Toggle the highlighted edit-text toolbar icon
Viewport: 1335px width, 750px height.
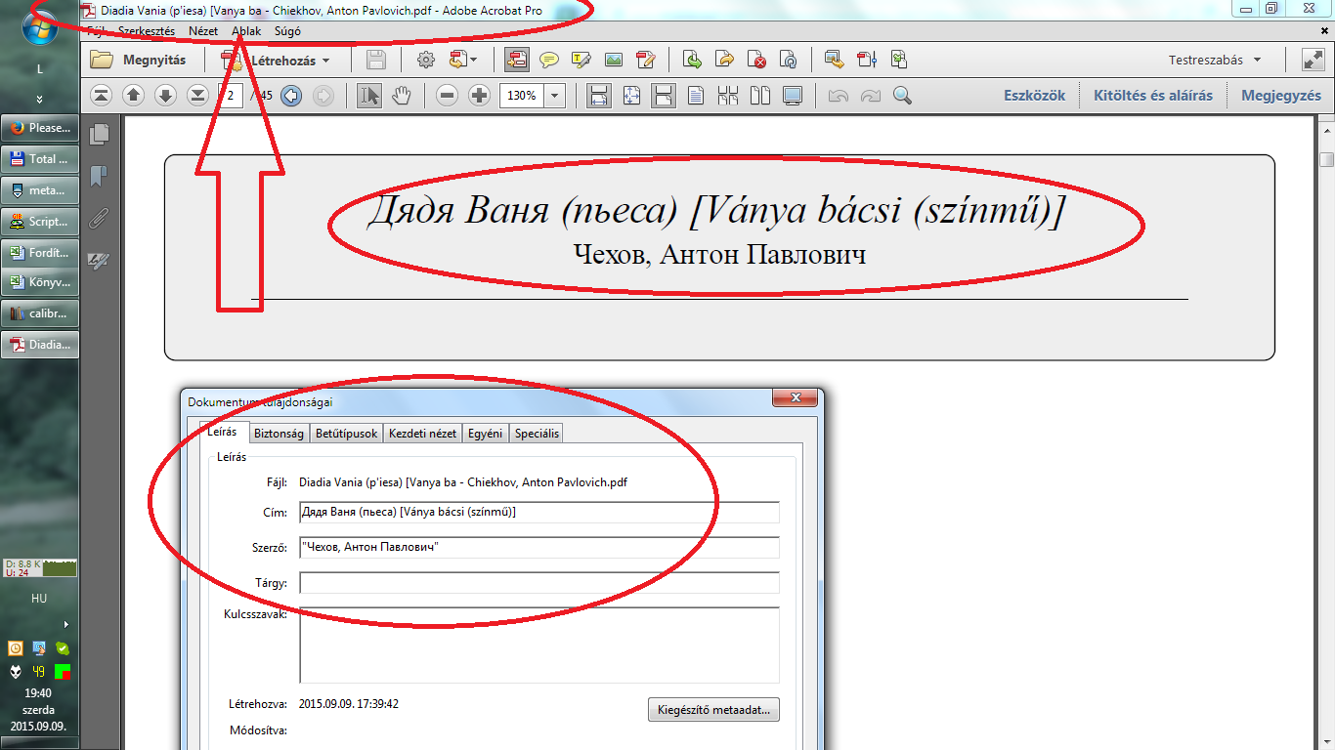(517, 60)
